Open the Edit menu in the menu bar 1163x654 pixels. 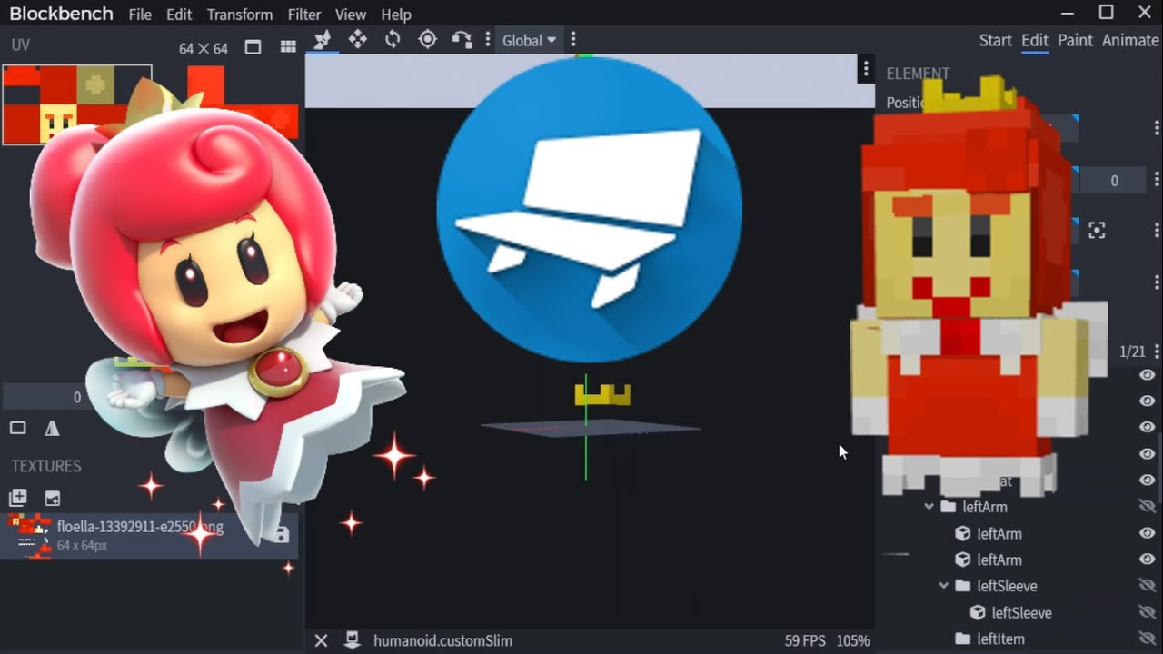click(x=179, y=15)
